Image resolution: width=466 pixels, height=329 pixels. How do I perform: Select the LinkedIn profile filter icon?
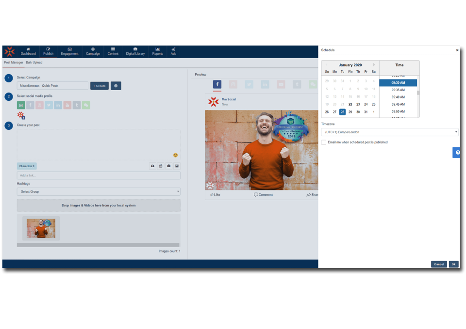(58, 105)
